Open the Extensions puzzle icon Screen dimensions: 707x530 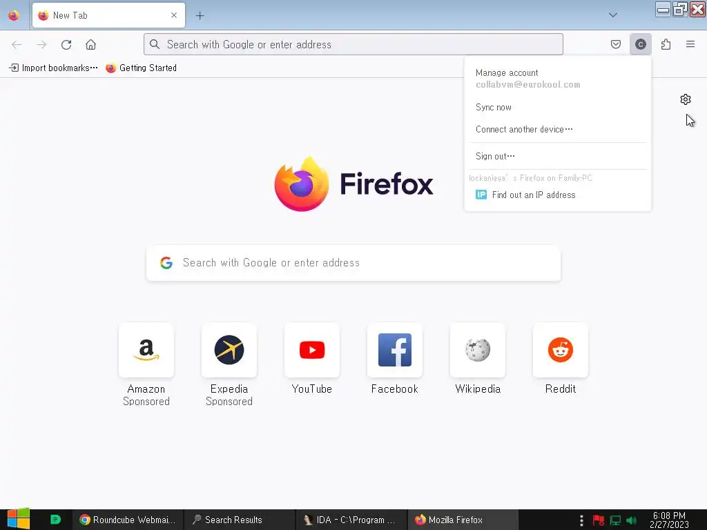(666, 44)
